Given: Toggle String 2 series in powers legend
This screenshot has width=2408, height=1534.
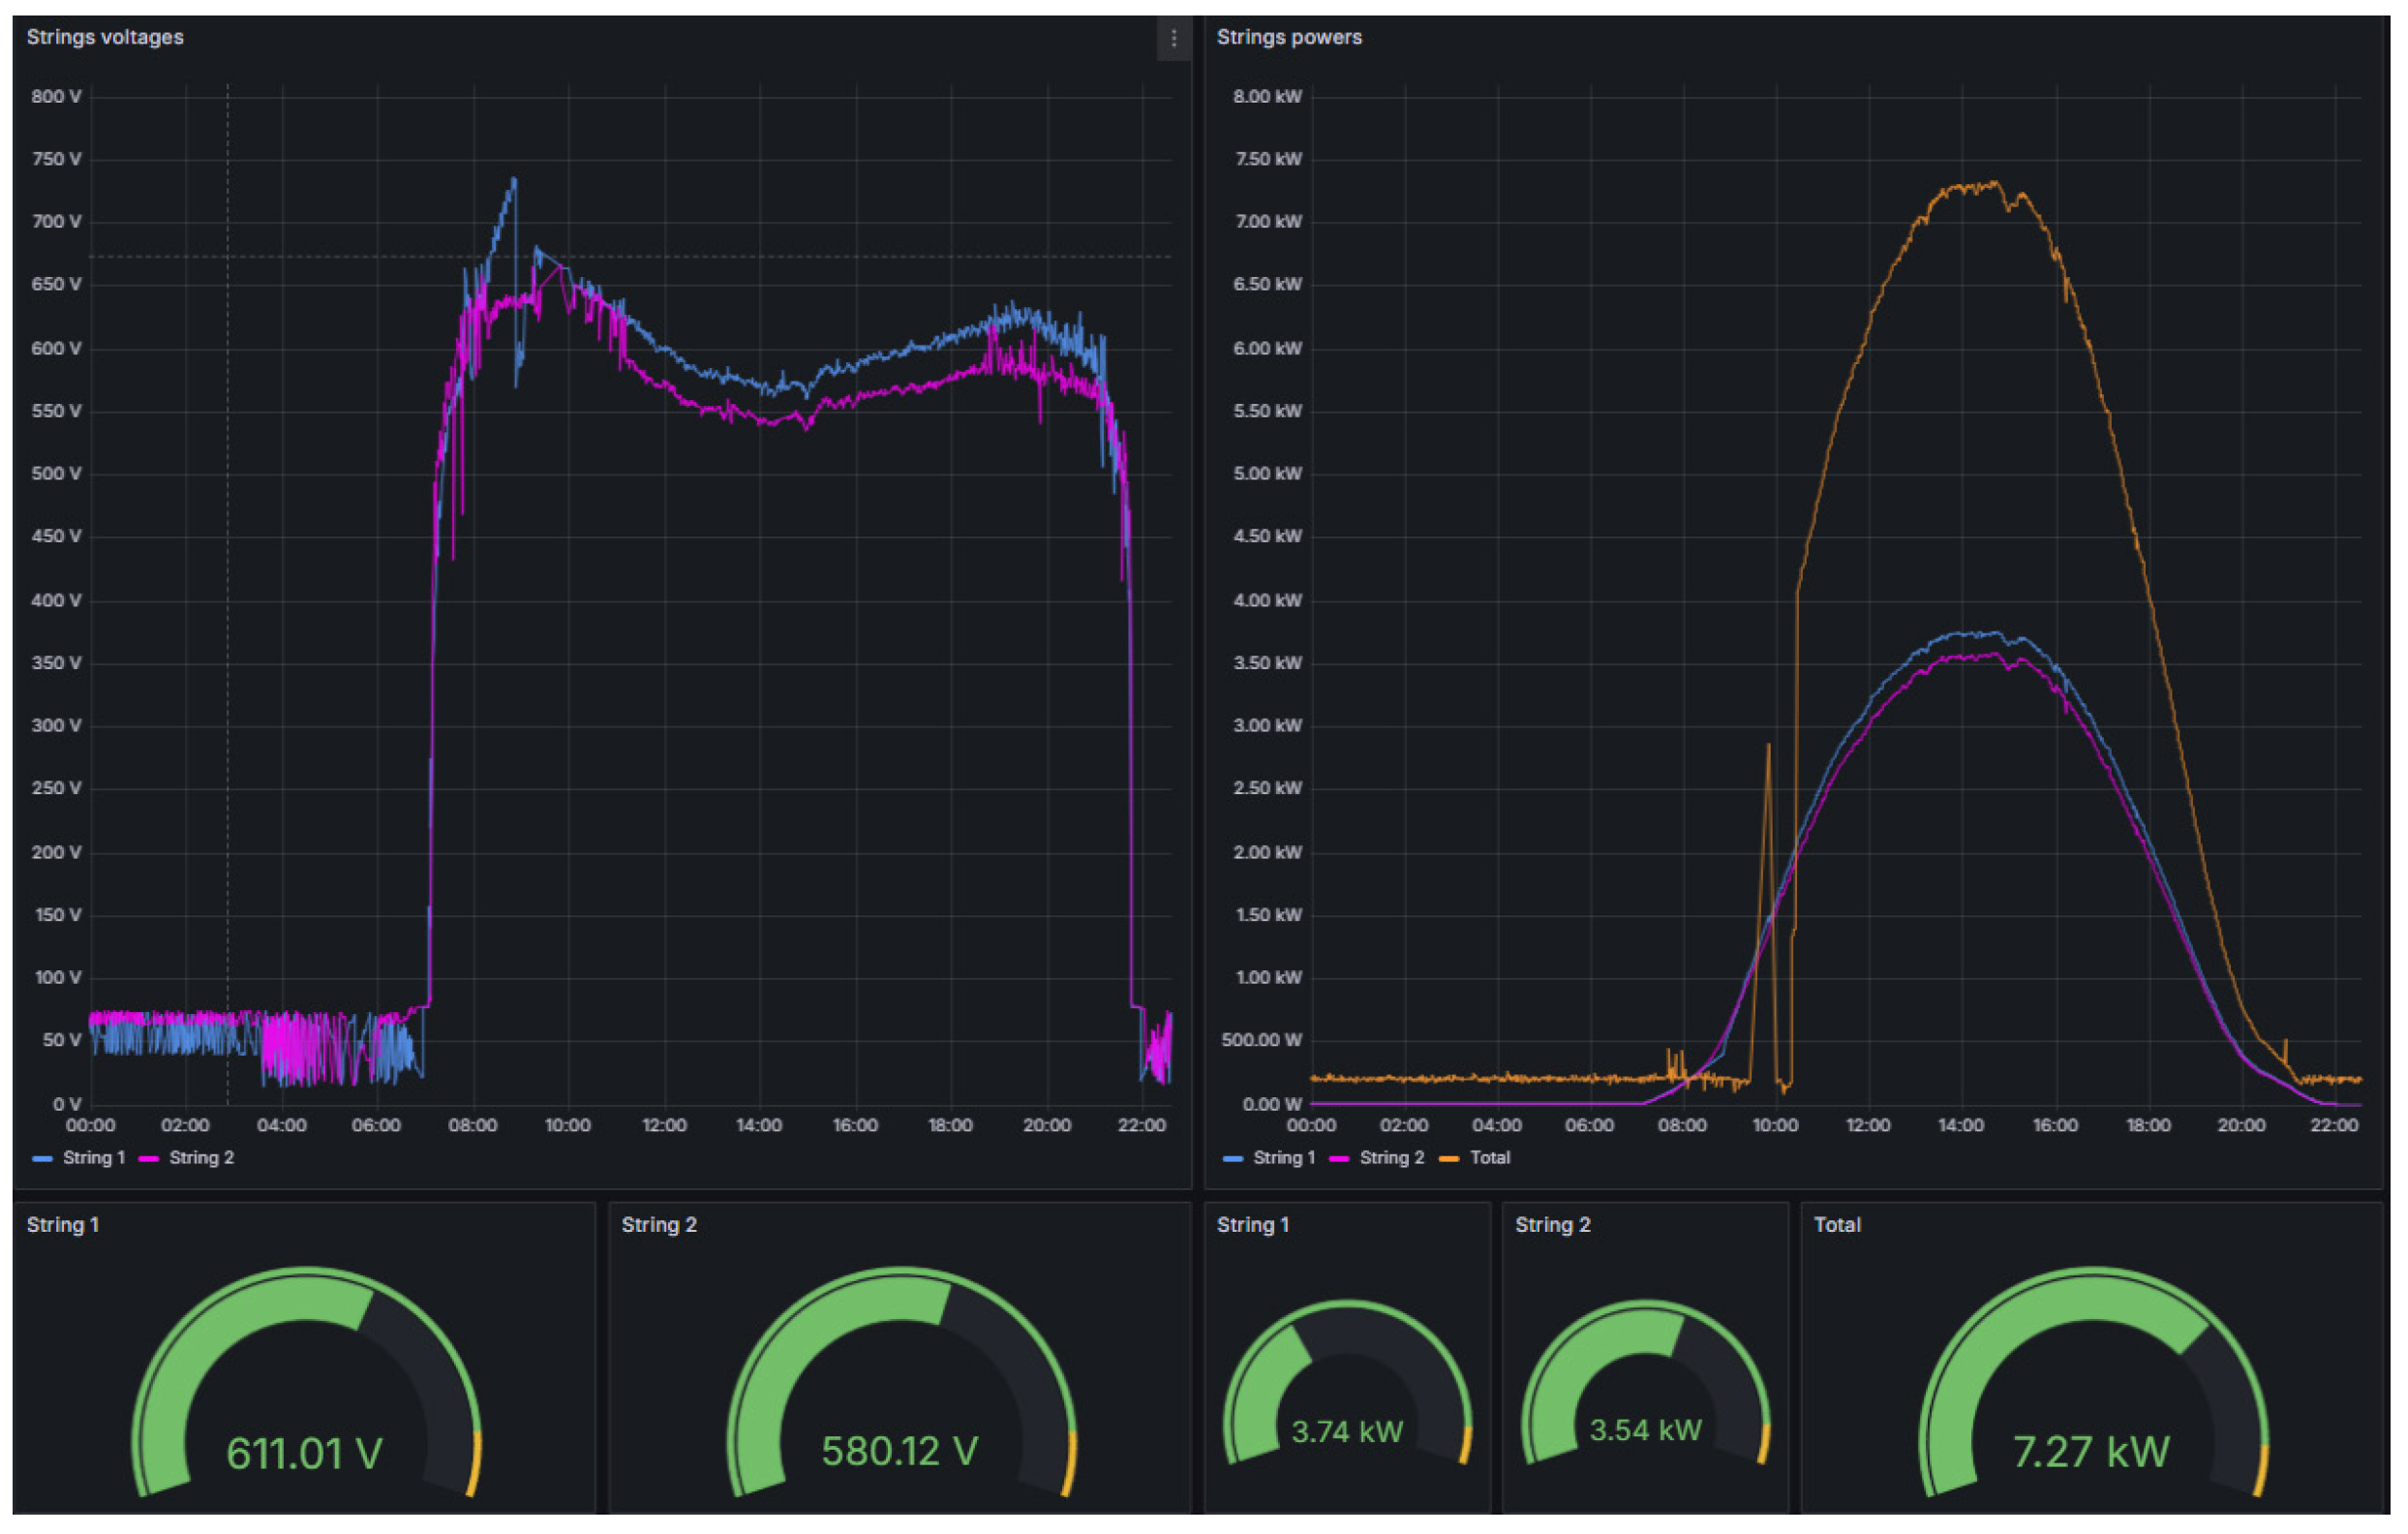Looking at the screenshot, I should [x=1391, y=1157].
